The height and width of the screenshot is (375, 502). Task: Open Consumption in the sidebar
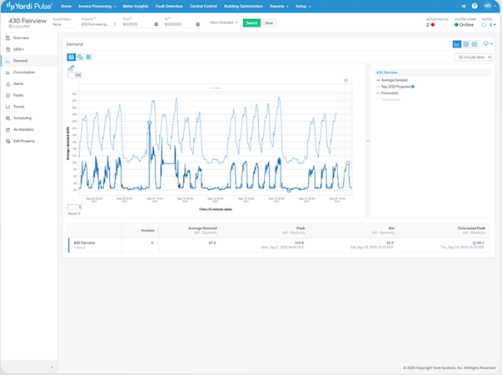coord(24,72)
